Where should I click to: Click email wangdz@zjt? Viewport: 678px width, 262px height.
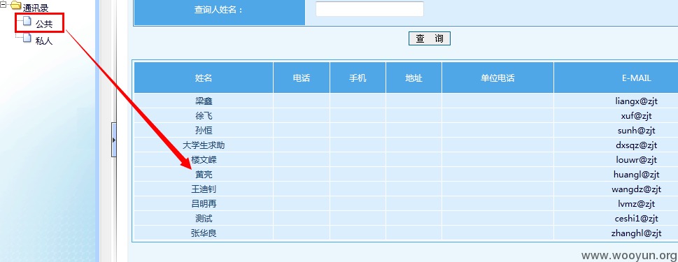click(x=637, y=189)
